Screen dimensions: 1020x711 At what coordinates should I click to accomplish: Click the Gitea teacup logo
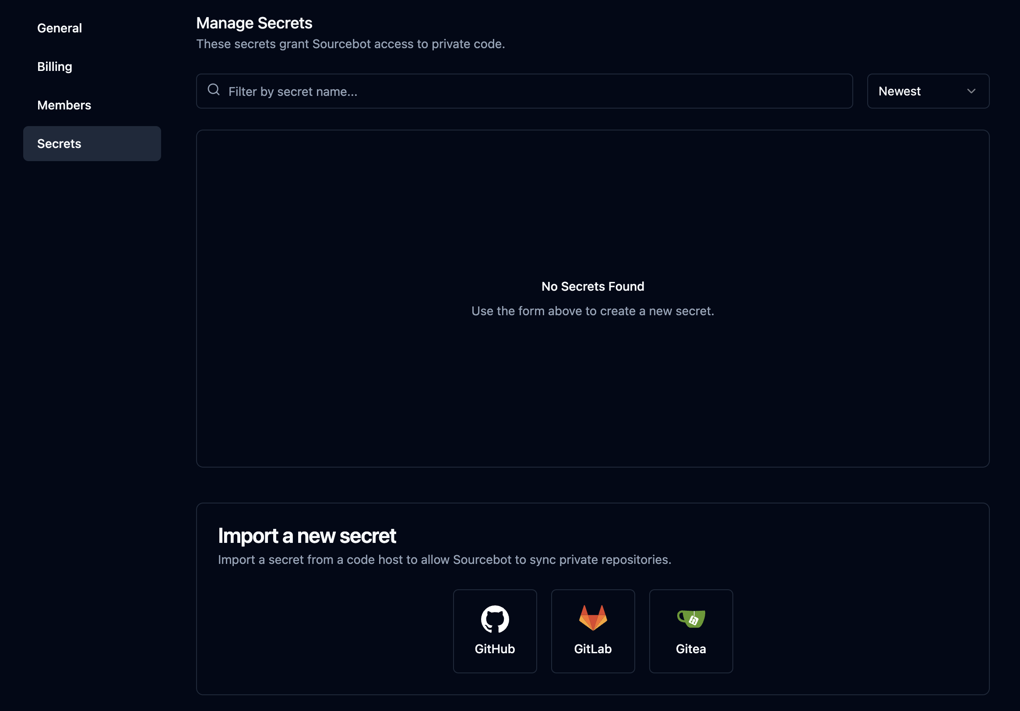pyautogui.click(x=691, y=618)
